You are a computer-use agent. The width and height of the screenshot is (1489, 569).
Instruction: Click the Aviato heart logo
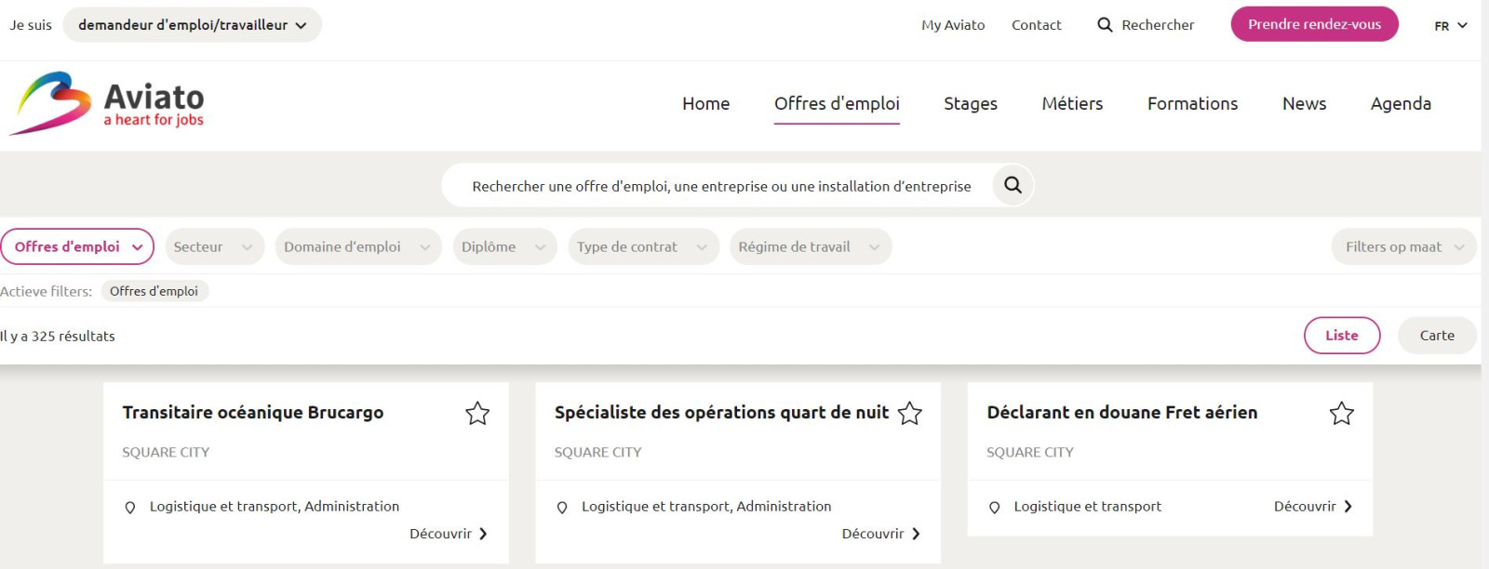tap(50, 103)
